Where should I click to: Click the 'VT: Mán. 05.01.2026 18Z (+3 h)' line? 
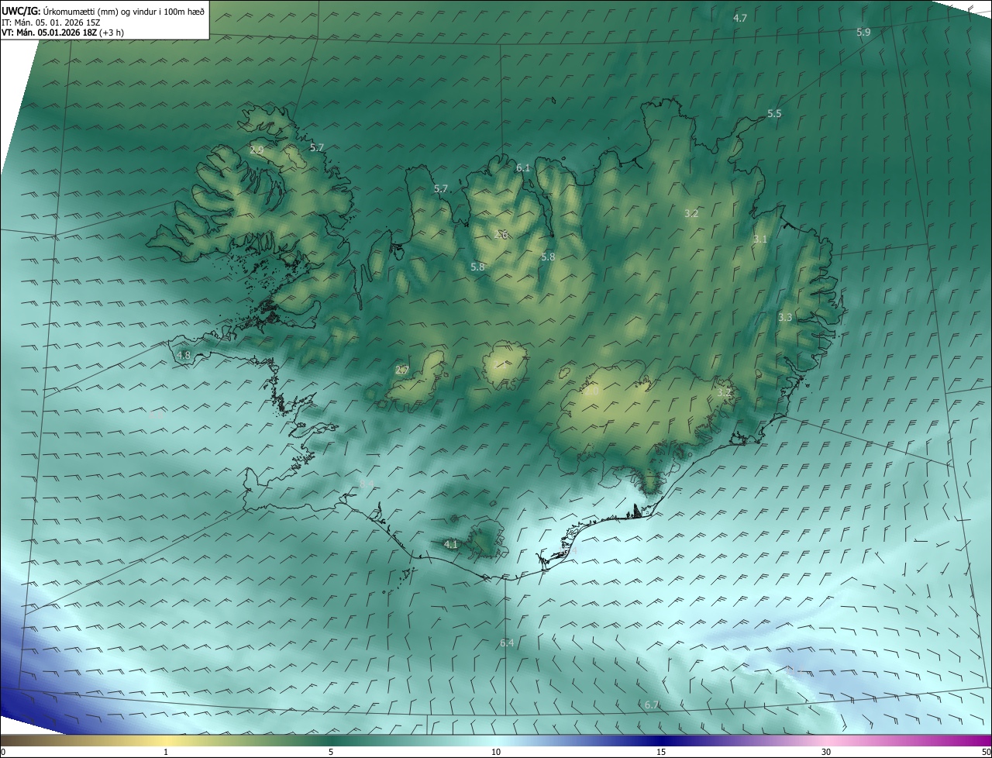pos(63,33)
